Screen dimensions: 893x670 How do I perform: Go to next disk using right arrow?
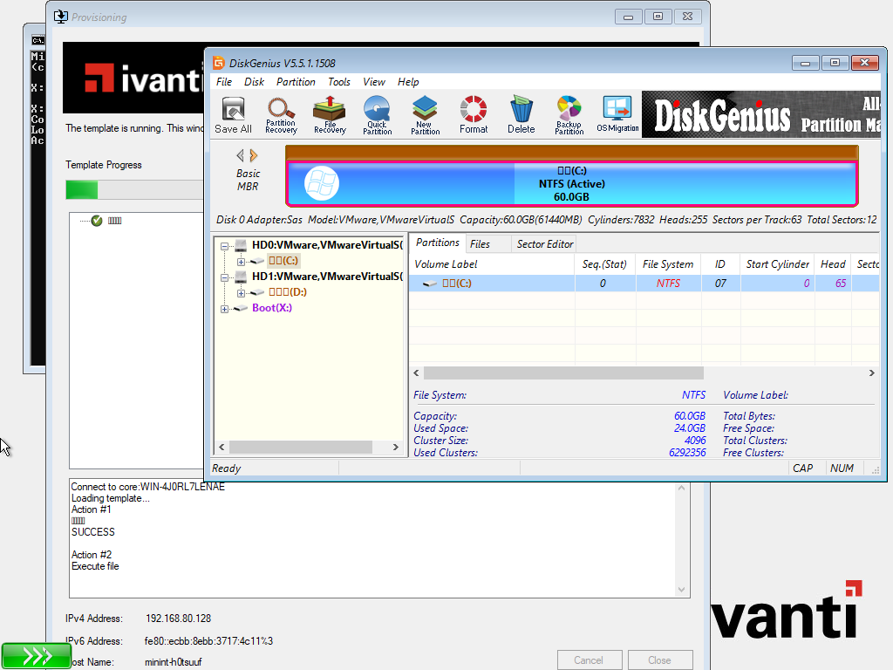tap(254, 155)
